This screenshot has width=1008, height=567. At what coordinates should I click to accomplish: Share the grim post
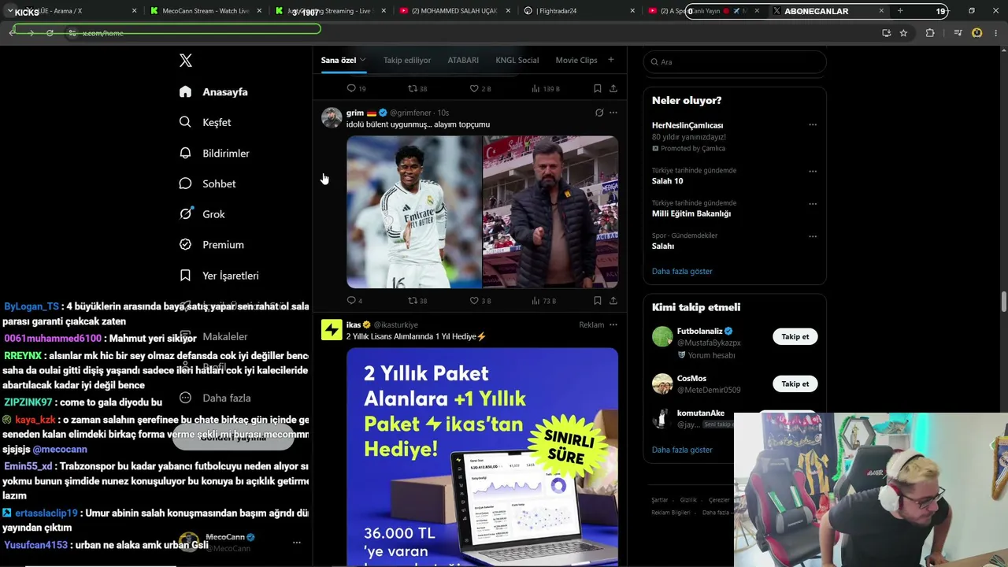tap(613, 300)
